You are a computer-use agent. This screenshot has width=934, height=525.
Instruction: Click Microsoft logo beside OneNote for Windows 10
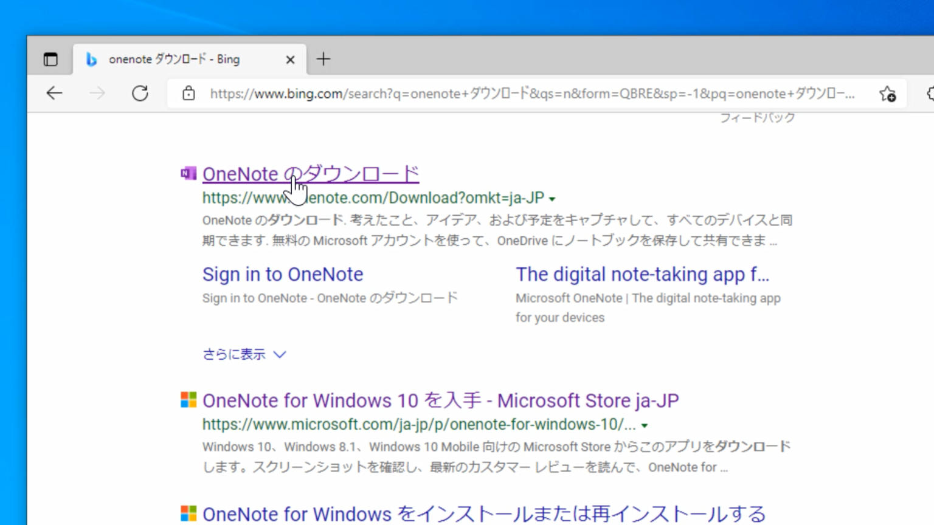[189, 400]
